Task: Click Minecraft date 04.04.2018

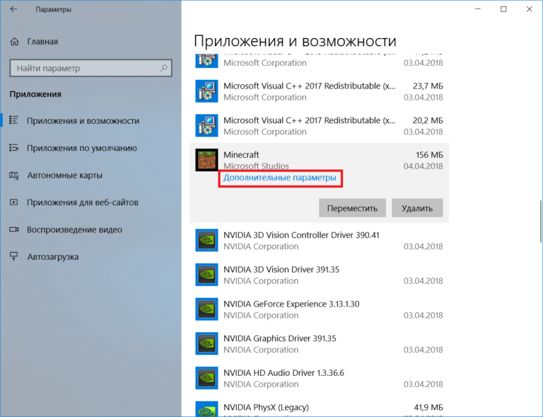Action: coord(424,166)
